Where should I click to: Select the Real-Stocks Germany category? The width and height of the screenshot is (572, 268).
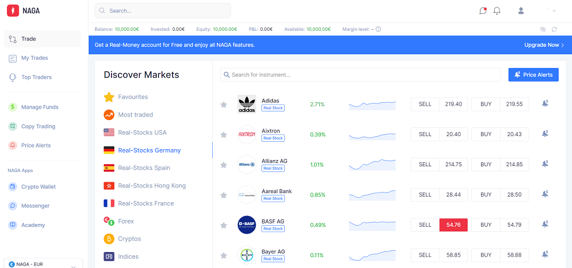pos(142,150)
